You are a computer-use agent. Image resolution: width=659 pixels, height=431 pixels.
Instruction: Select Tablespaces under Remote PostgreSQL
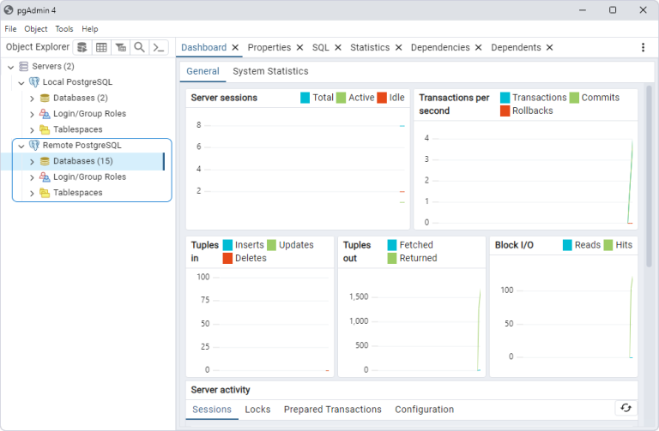[78, 193]
